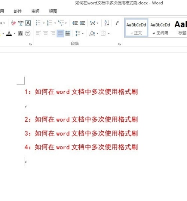The height and width of the screenshot is (201, 187).
Task: Open highlight color dropdown arrow
Action: coord(3,34)
